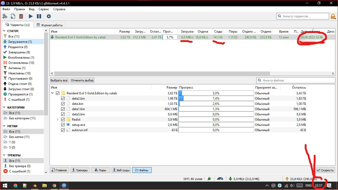Uncheck the data3.bin file checkbox
This screenshot has height=190, width=338.
[63, 114]
